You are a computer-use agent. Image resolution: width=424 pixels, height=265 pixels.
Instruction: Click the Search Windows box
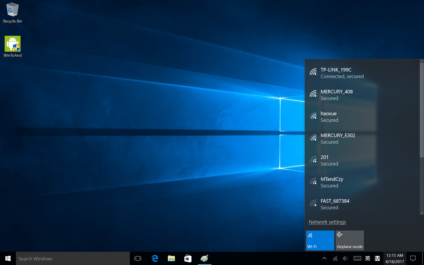(73, 258)
